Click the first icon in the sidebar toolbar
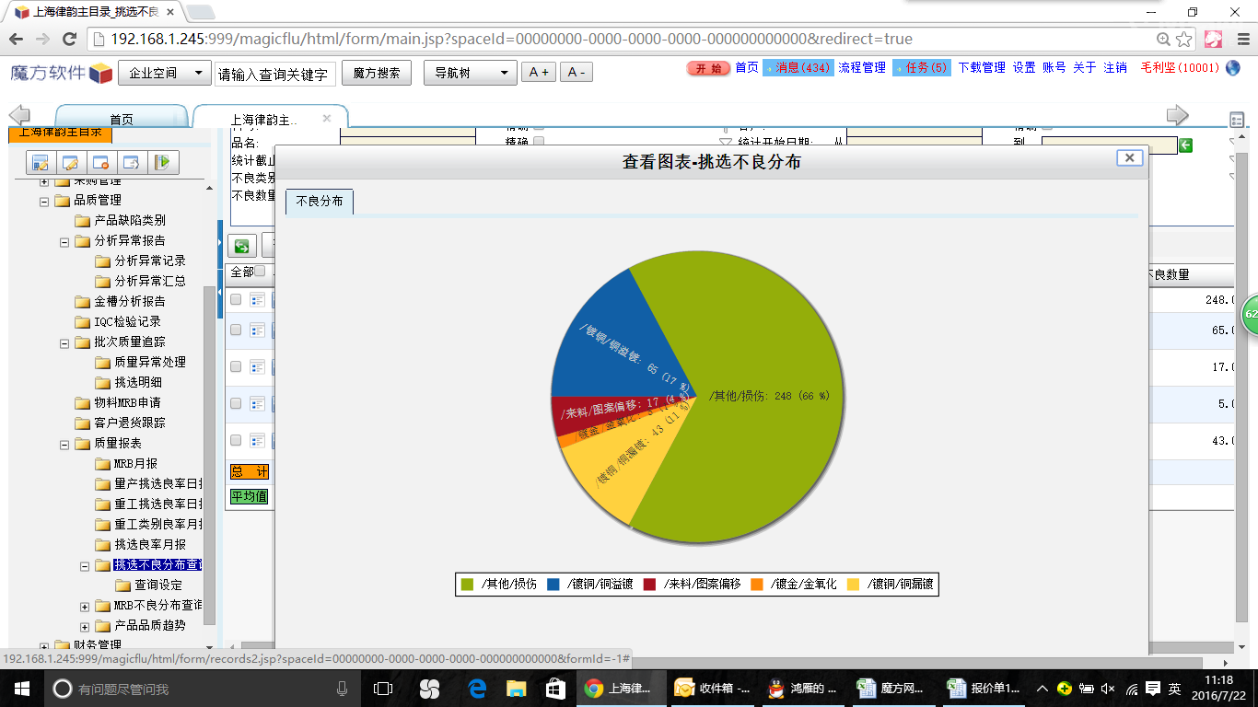 tap(40, 163)
